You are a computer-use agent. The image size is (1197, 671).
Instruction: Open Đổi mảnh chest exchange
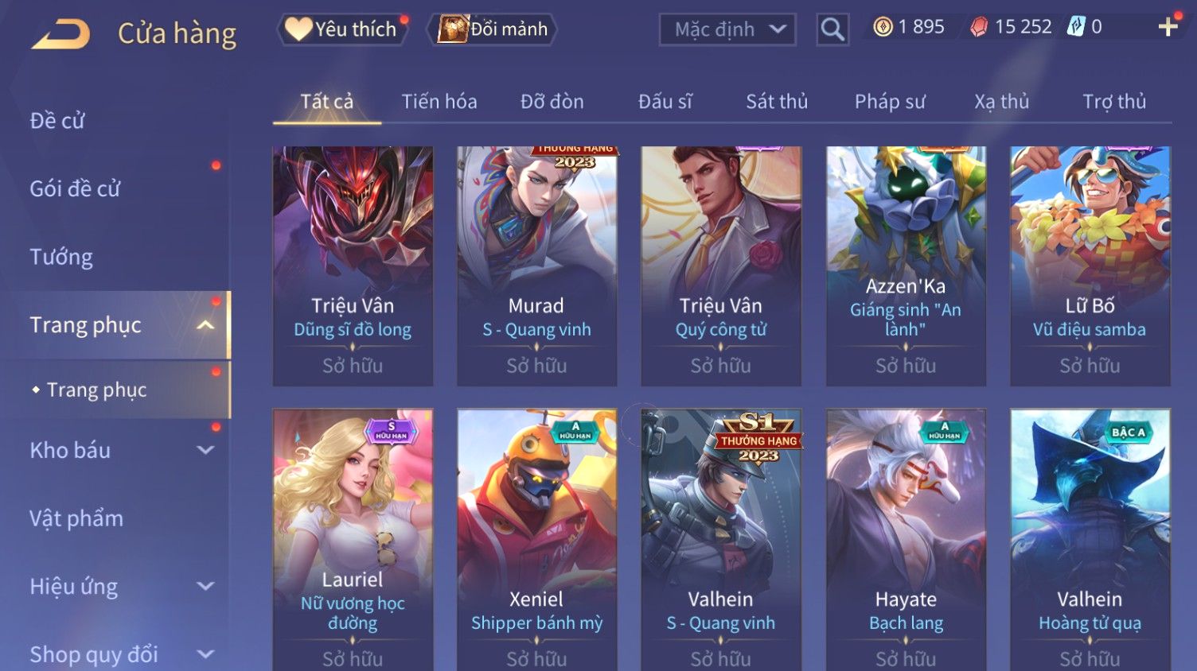[x=492, y=29]
